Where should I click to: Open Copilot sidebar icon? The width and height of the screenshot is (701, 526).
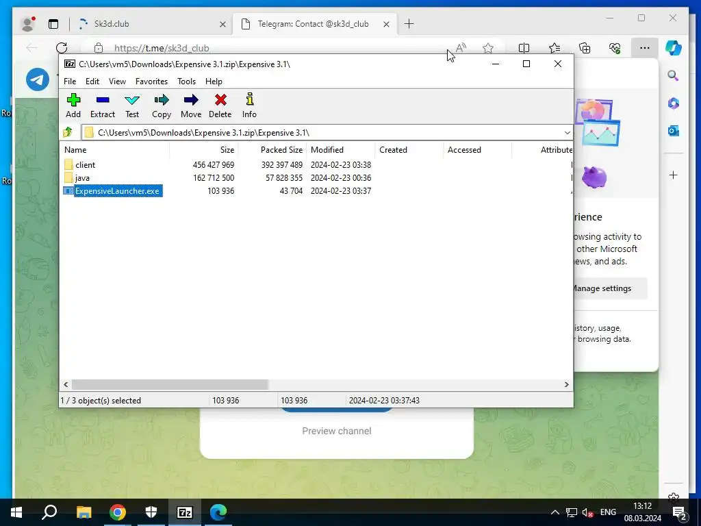(674, 47)
